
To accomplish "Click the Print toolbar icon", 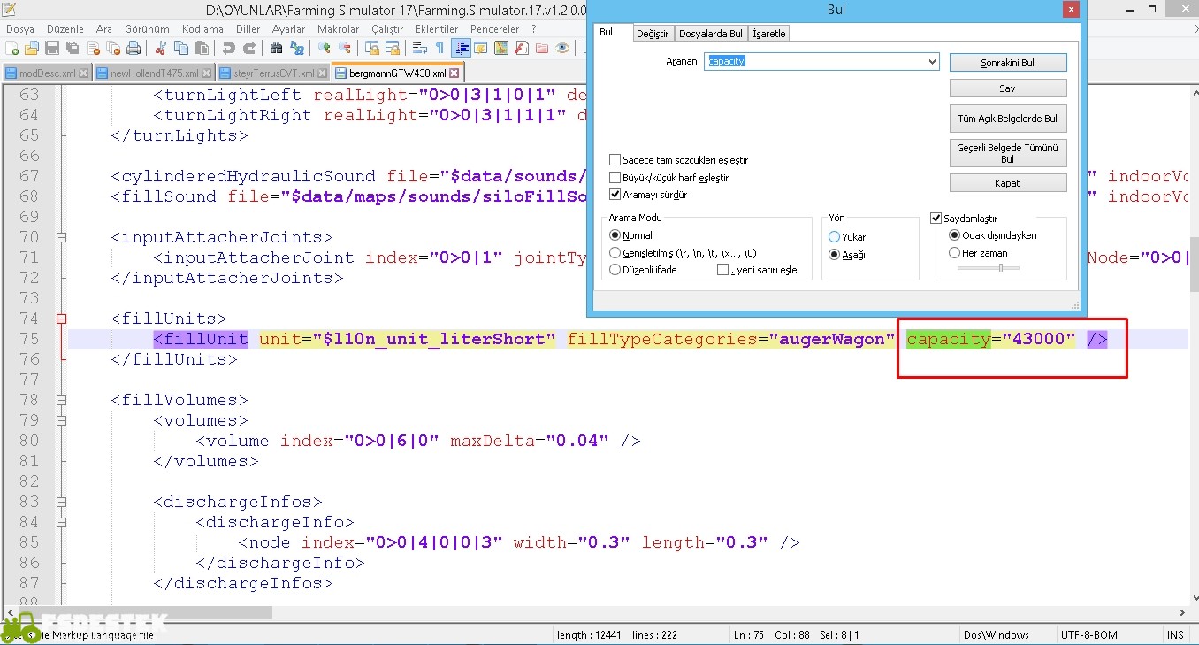I will (x=134, y=48).
